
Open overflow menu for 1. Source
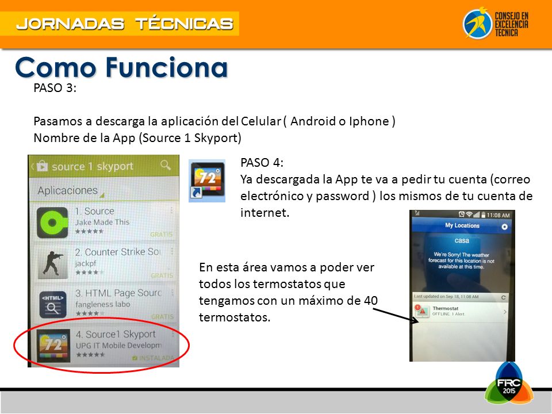coord(171,210)
